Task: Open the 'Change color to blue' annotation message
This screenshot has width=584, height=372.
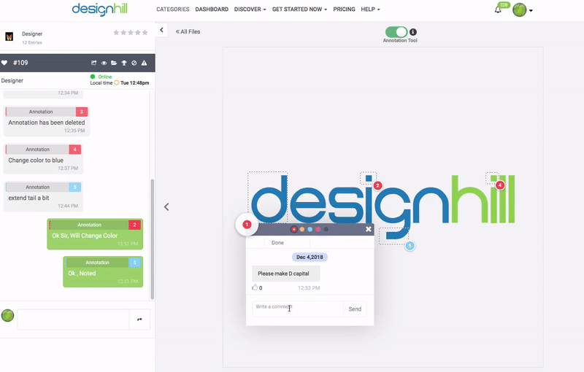Action: 43,159
